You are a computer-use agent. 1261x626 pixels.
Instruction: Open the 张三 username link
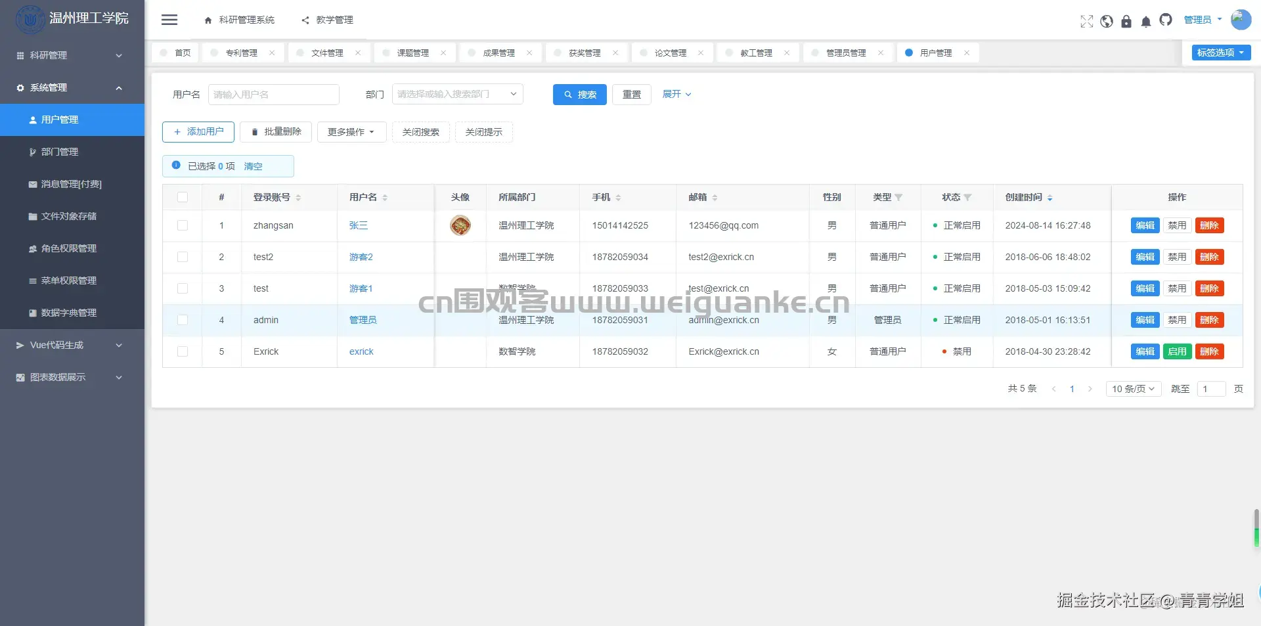click(x=359, y=225)
